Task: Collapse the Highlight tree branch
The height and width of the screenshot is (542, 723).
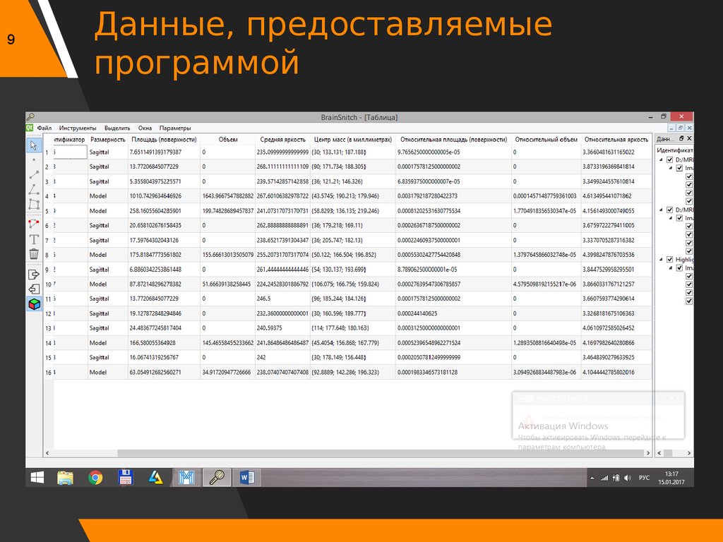Action: tap(660, 259)
